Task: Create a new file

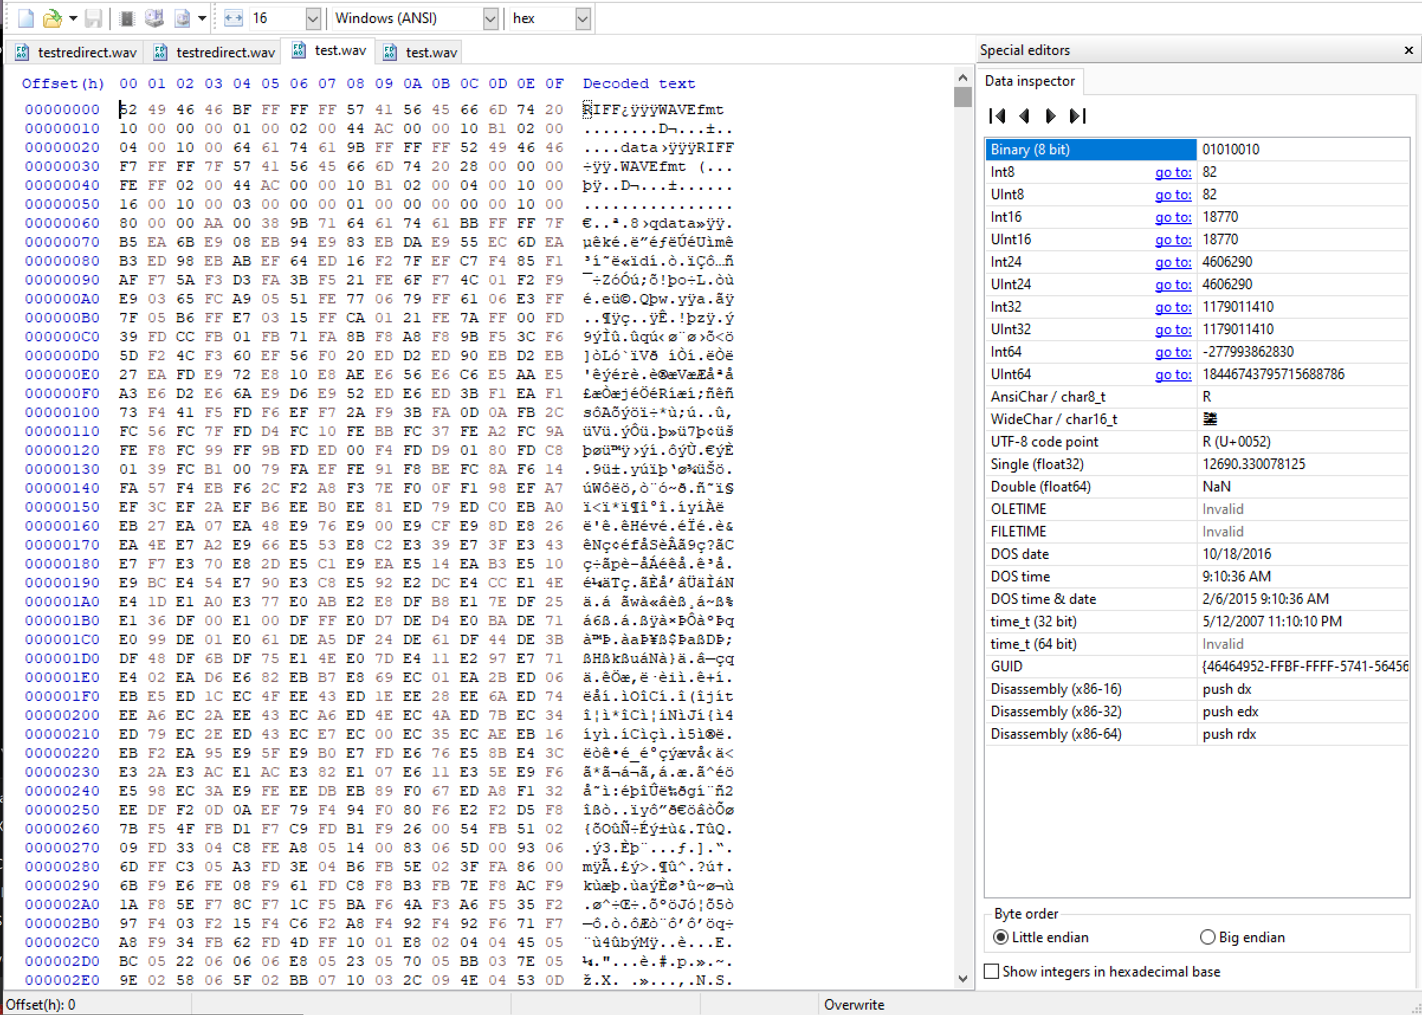Action: click(25, 18)
